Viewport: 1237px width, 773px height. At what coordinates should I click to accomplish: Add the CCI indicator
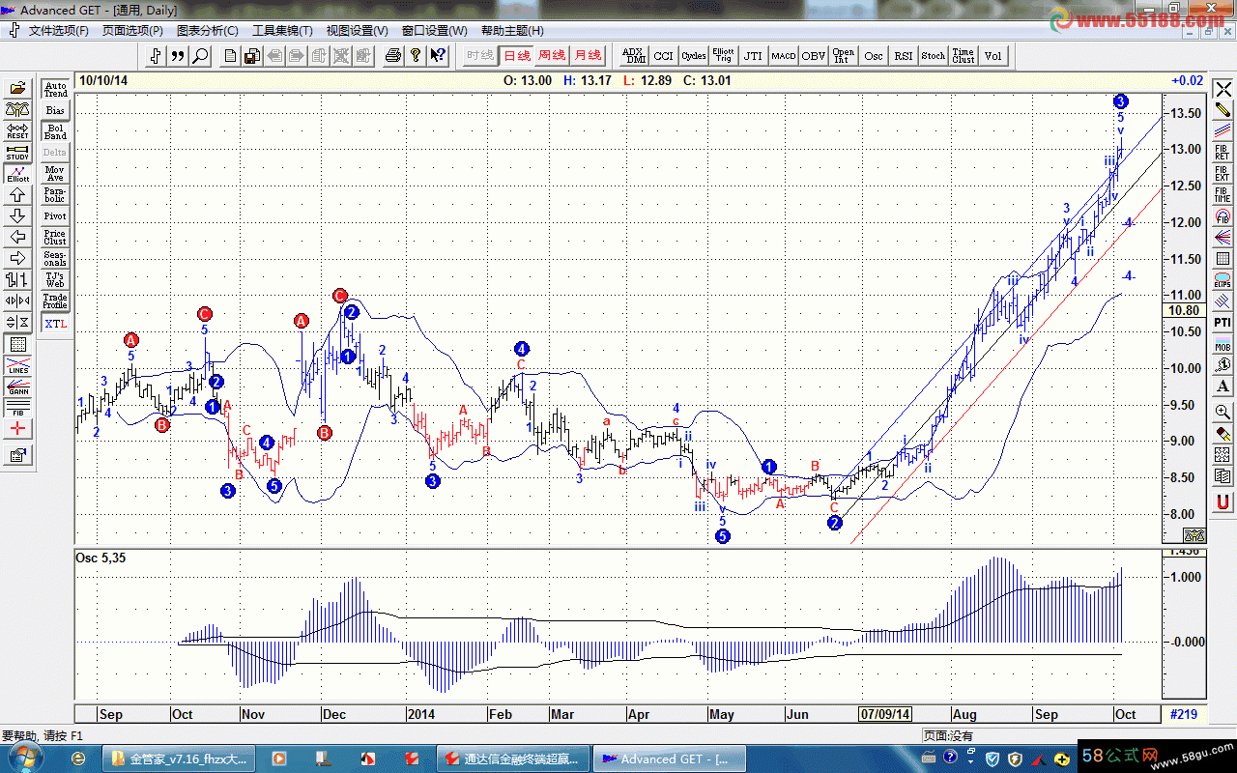tap(664, 56)
